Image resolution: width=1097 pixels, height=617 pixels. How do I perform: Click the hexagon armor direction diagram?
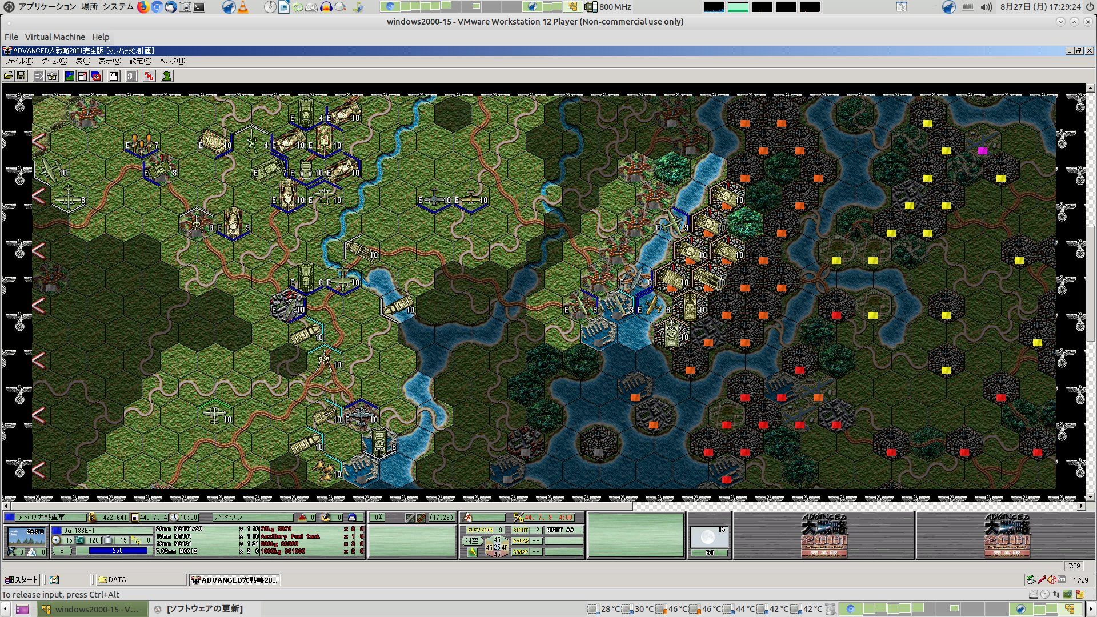pos(496,546)
